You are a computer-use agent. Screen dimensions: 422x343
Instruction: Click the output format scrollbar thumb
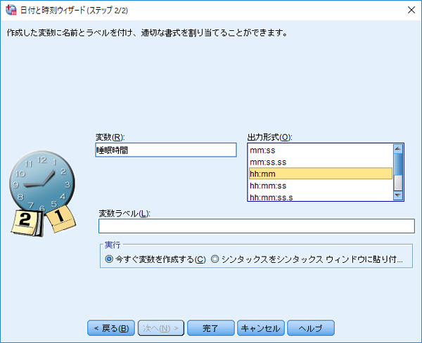point(397,164)
